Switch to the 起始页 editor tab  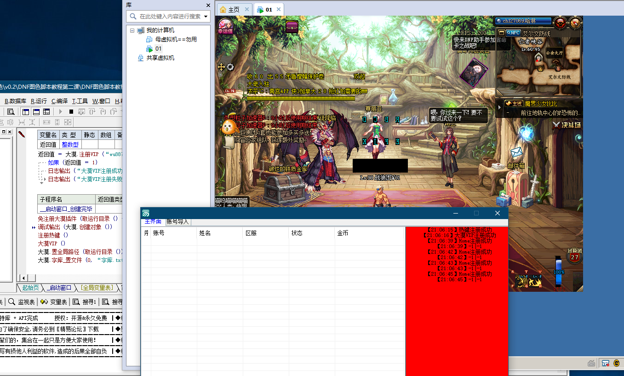pyautogui.click(x=30, y=288)
